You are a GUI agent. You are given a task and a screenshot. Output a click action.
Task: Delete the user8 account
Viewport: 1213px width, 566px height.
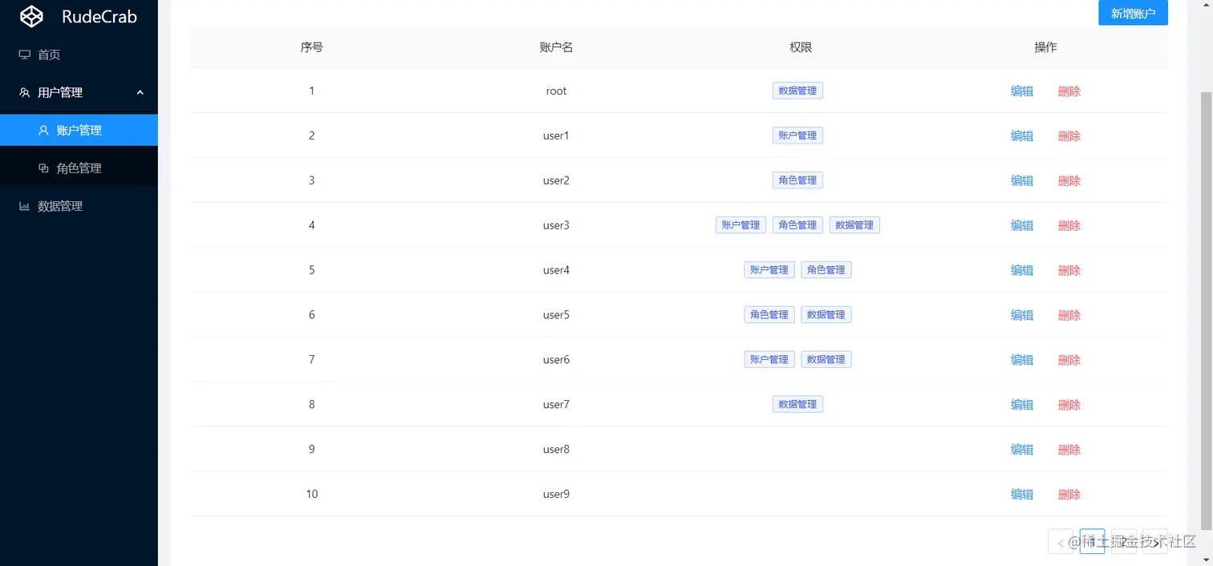pos(1069,449)
